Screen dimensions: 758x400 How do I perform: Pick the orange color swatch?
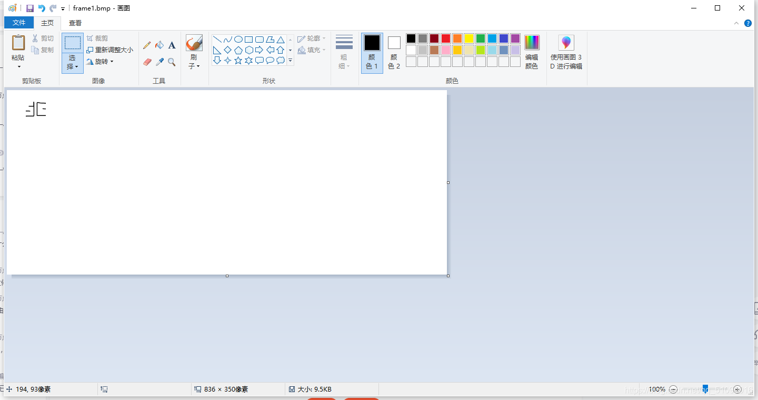(457, 38)
